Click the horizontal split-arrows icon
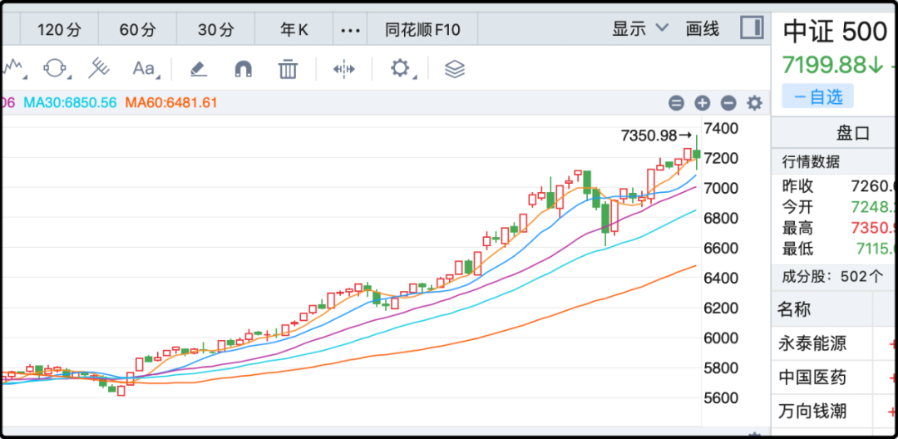 click(x=343, y=69)
